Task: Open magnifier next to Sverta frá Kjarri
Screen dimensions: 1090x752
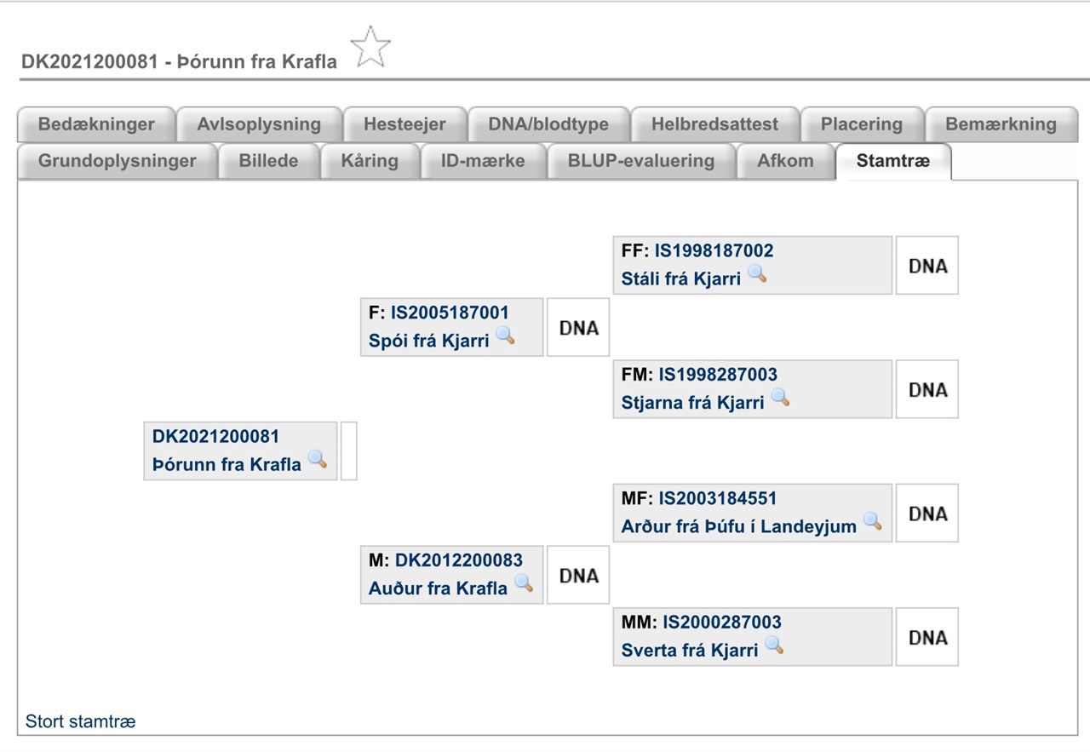Action: (774, 646)
